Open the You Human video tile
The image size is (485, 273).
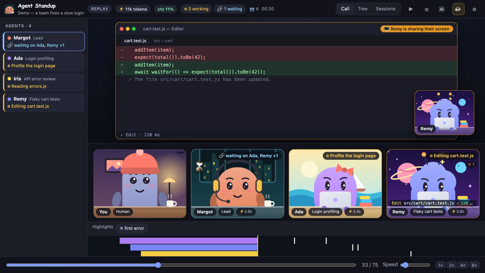click(x=140, y=184)
